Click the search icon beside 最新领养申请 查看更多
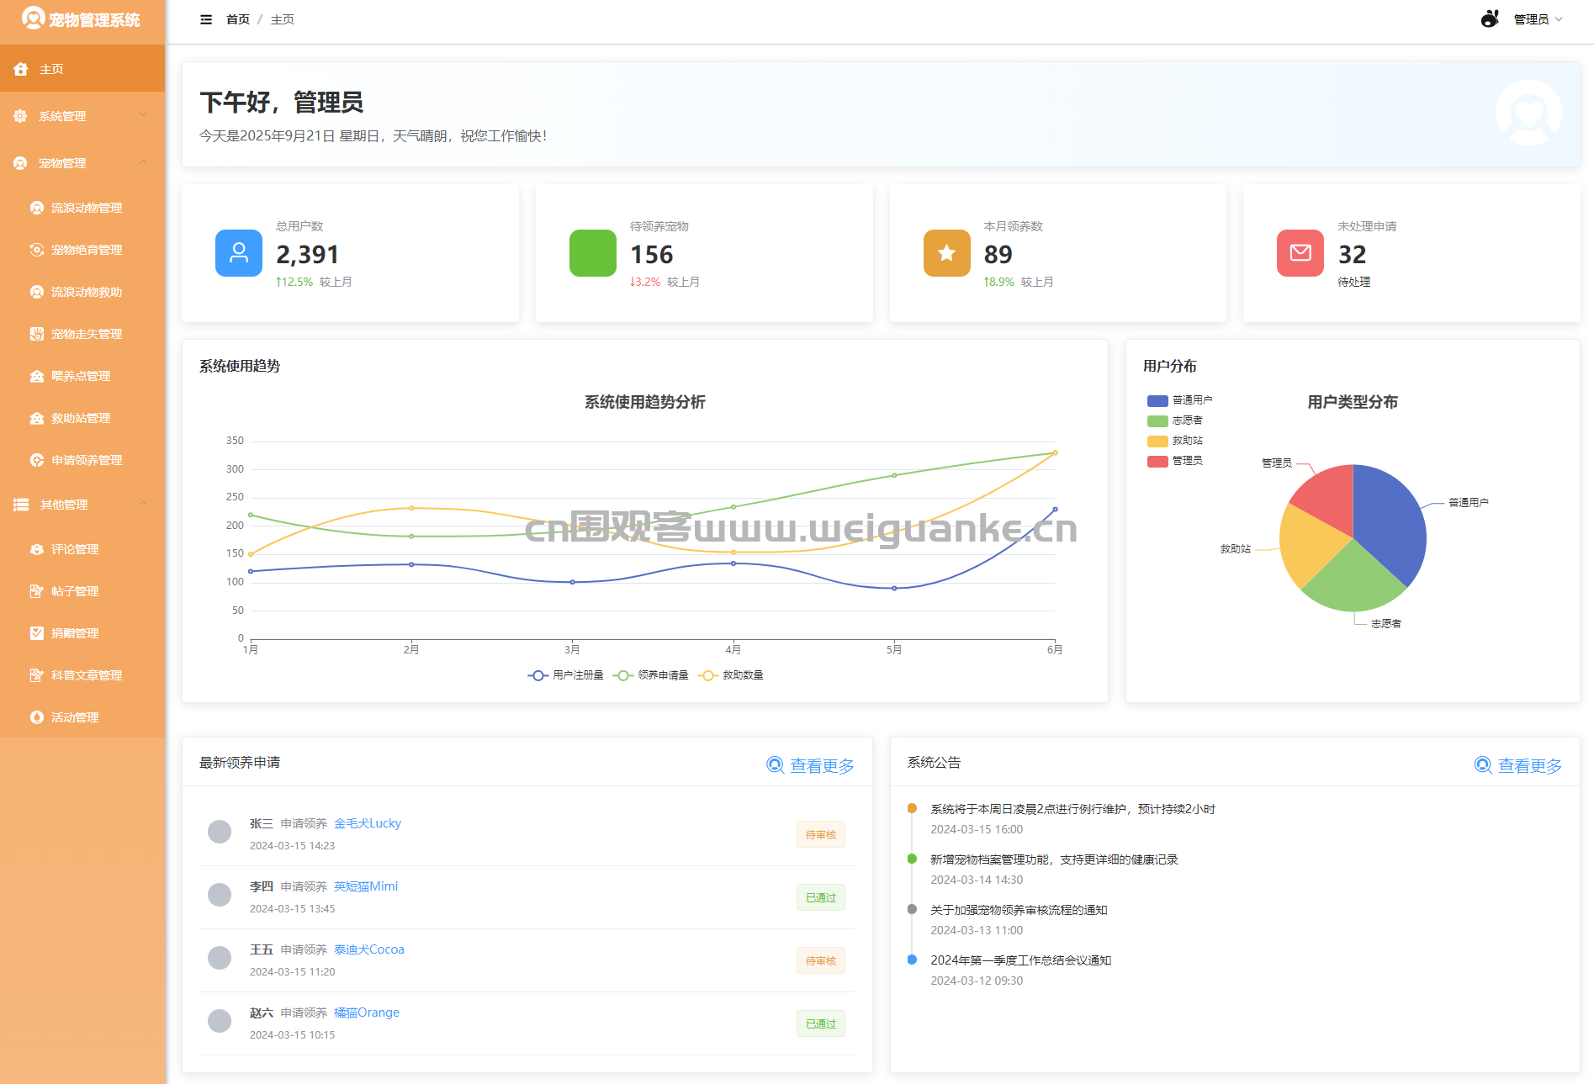This screenshot has height=1084, width=1594. tap(776, 764)
